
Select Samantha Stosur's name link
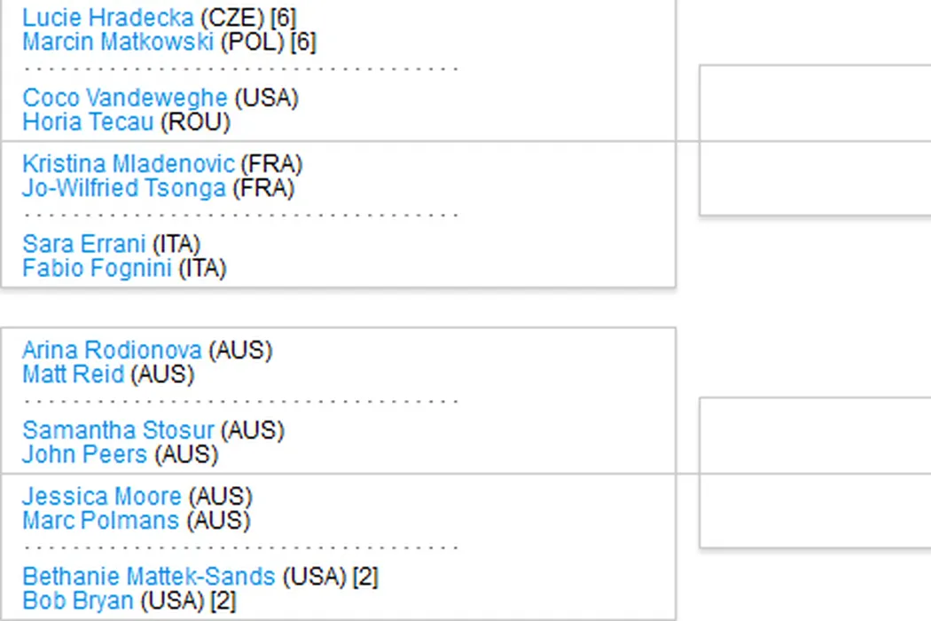(x=118, y=431)
